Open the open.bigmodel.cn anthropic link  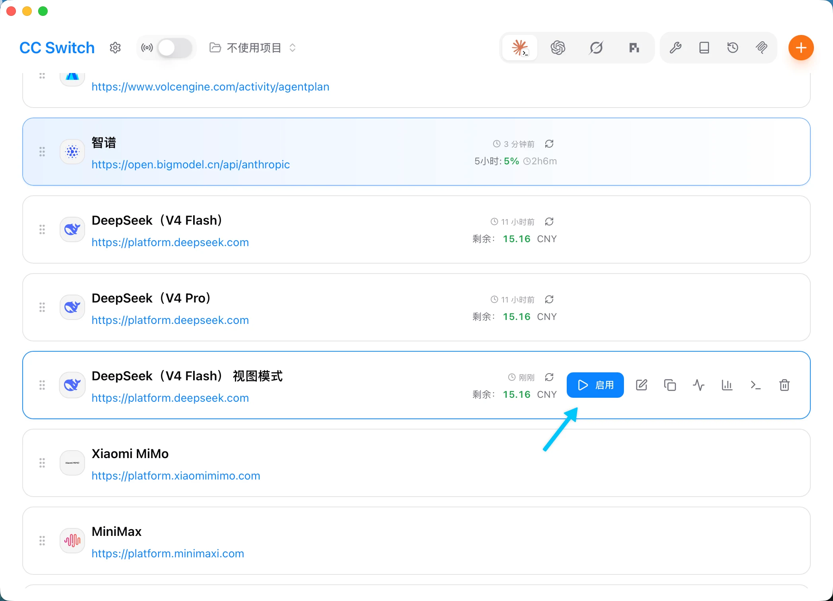tap(191, 164)
